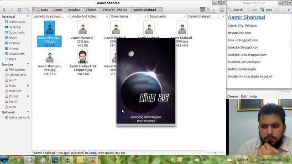
Task: Open Cheese menu in webcam window
Action: (232, 97)
